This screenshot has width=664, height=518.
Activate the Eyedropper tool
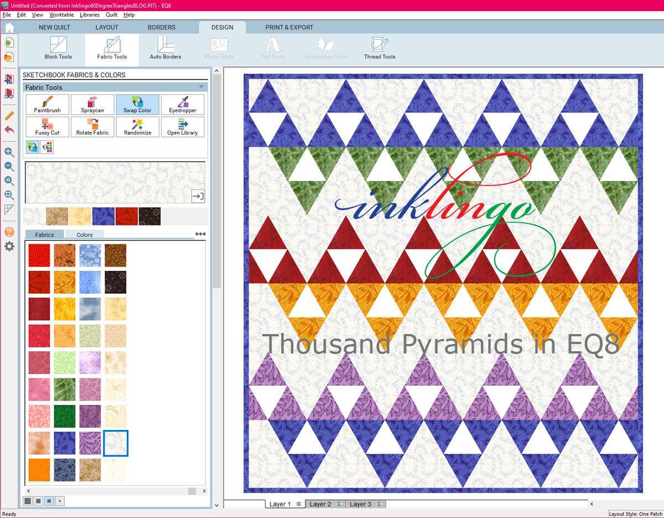point(183,104)
